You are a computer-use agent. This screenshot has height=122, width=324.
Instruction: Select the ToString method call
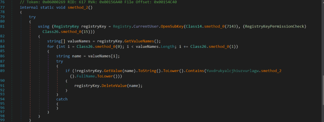147,71
